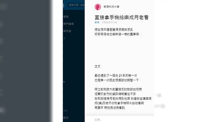Click the line beginning with 拜之前就跟大前輩朋友

(118, 89)
